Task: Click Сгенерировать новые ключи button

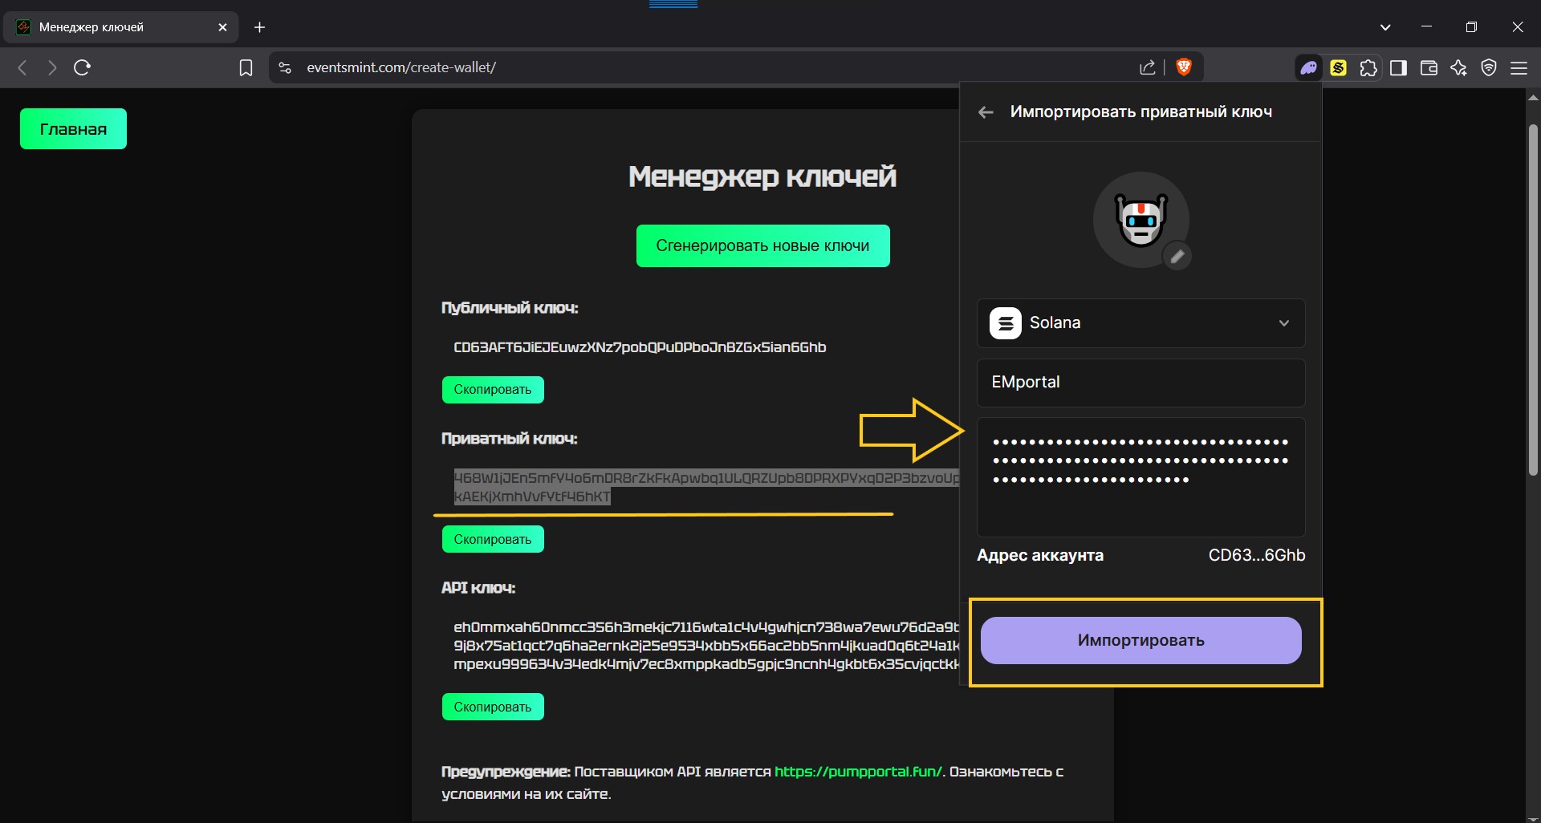Action: 762,246
